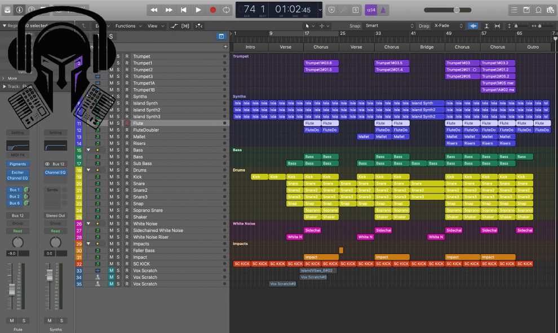Open Snap mode dropdown showing Smart
This screenshot has width=558, height=333.
click(389, 25)
